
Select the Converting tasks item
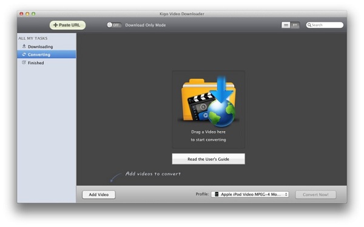click(47, 55)
